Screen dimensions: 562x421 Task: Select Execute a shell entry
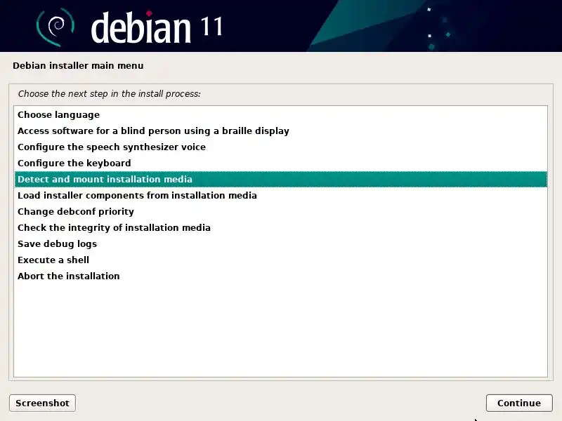coord(281,260)
